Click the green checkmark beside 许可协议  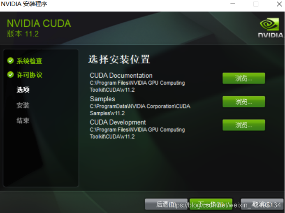pyautogui.click(x=11, y=74)
